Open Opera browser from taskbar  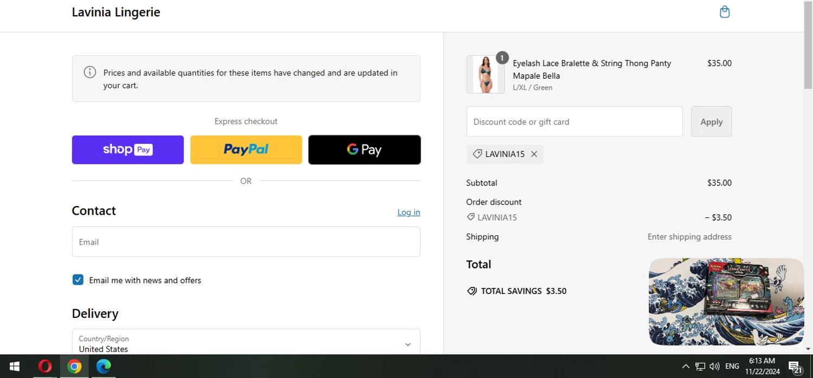pos(45,367)
